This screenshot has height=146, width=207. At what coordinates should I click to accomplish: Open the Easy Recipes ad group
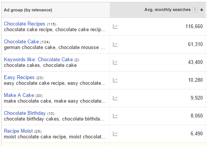click(19, 78)
